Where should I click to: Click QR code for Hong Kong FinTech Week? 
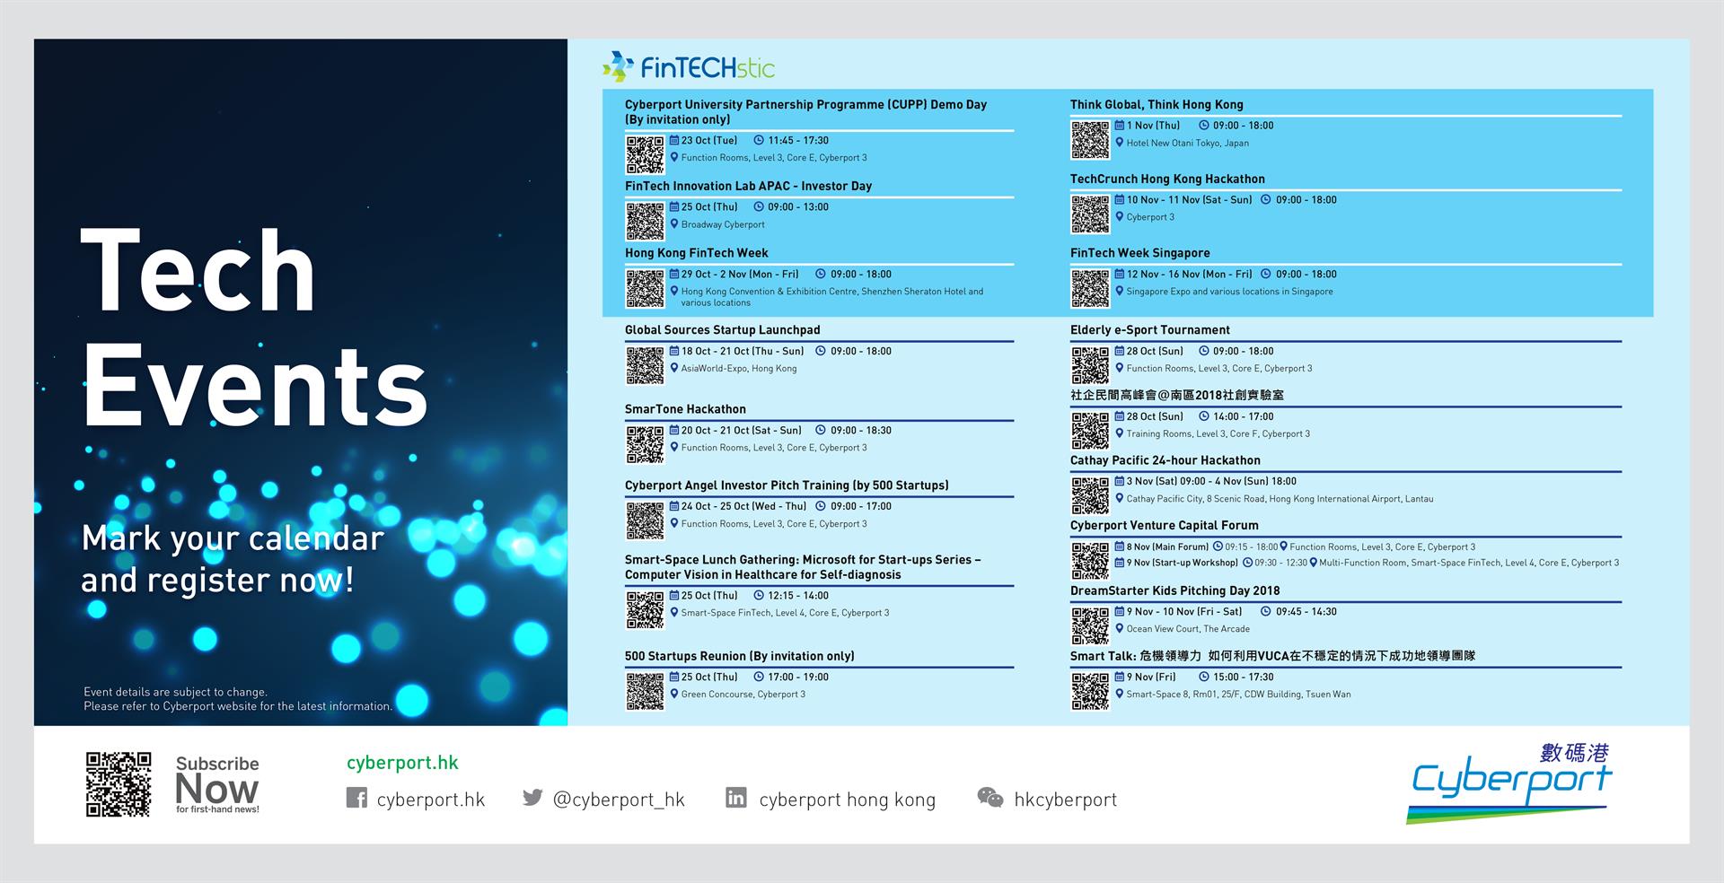(x=645, y=289)
